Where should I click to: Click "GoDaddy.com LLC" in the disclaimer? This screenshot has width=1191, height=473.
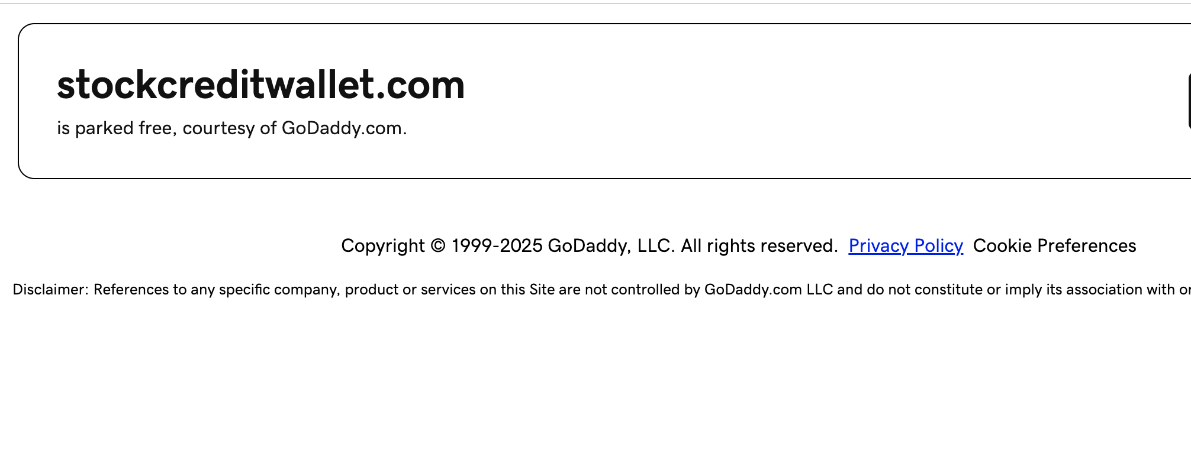[768, 290]
